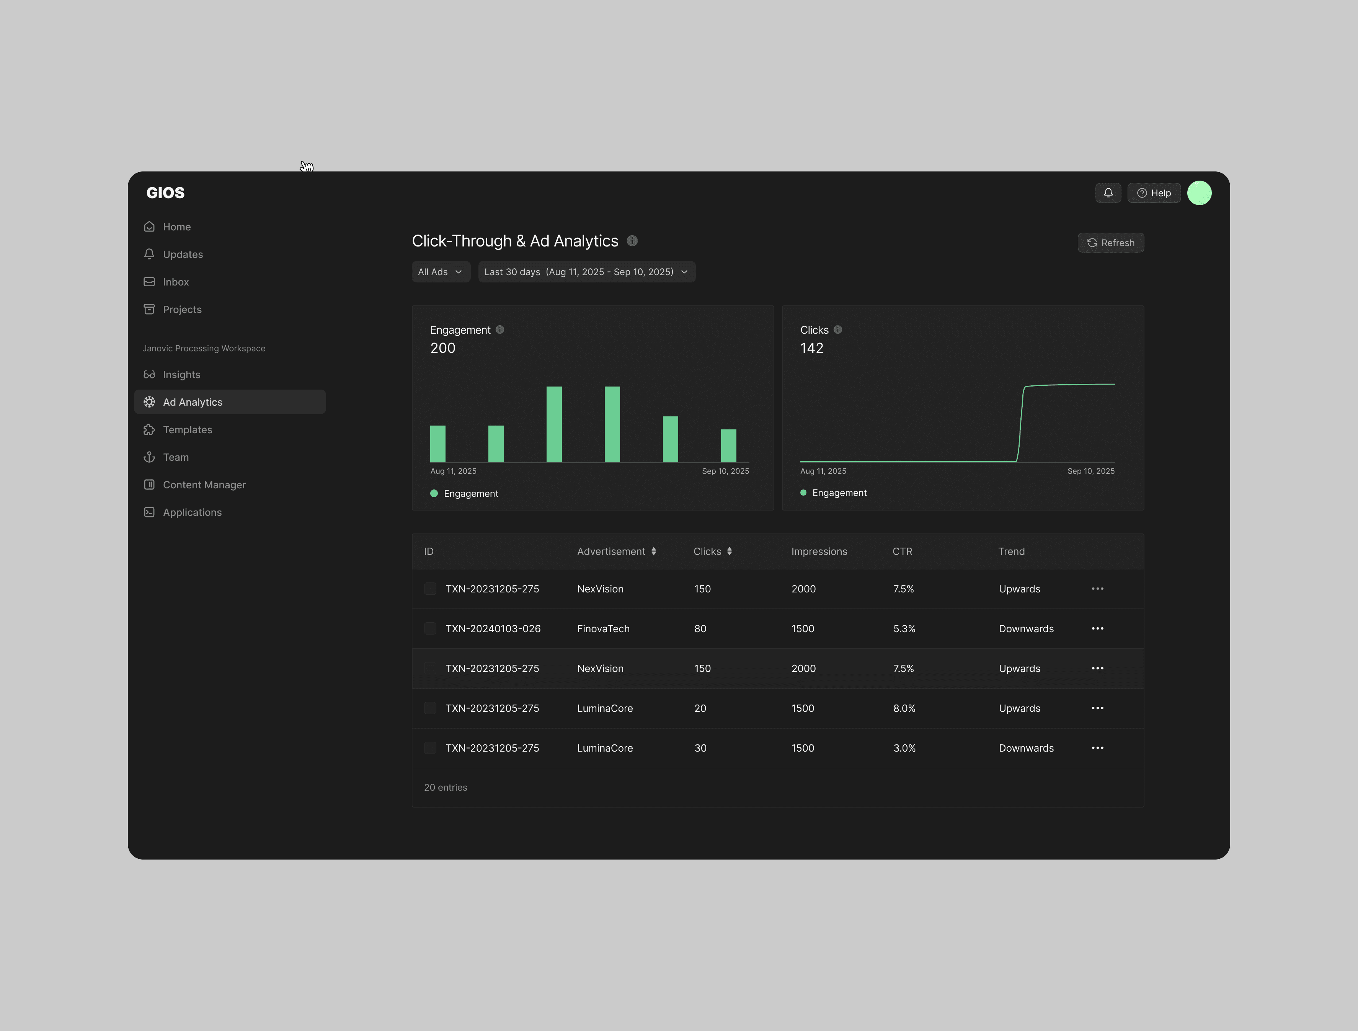Open Content Manager from sidebar
The image size is (1358, 1031).
pyautogui.click(x=204, y=485)
